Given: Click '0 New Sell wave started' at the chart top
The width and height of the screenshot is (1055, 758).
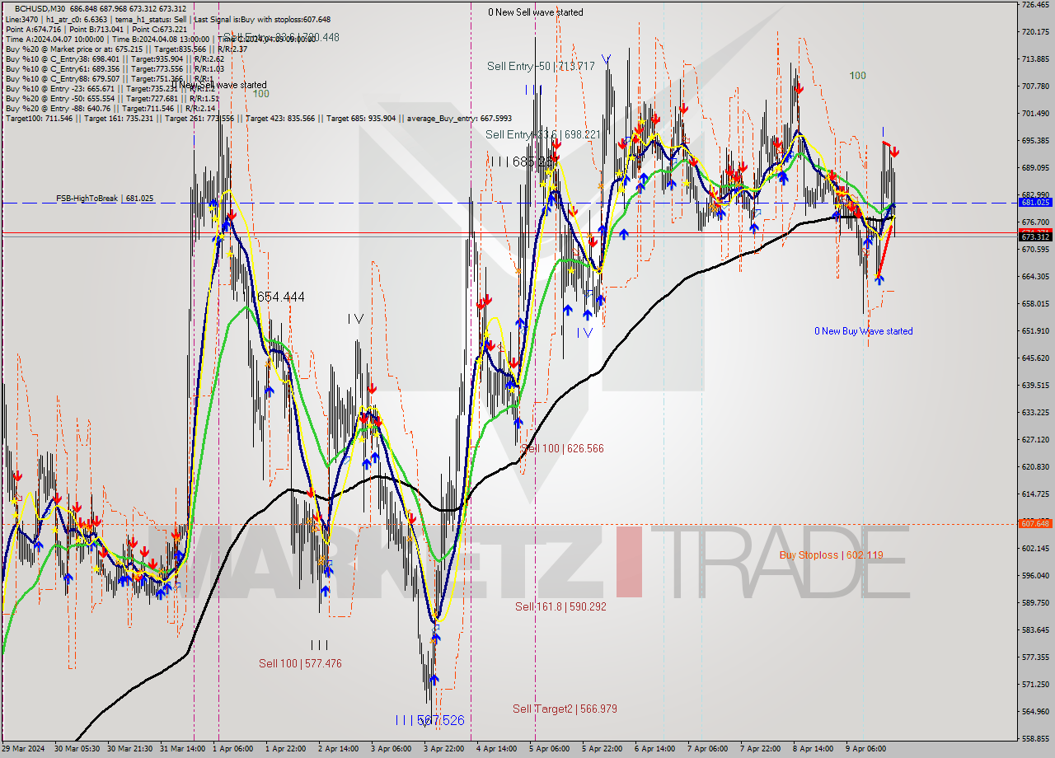Looking at the screenshot, I should tap(536, 12).
